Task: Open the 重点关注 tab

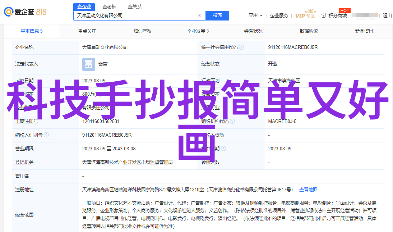Action: click(87, 31)
